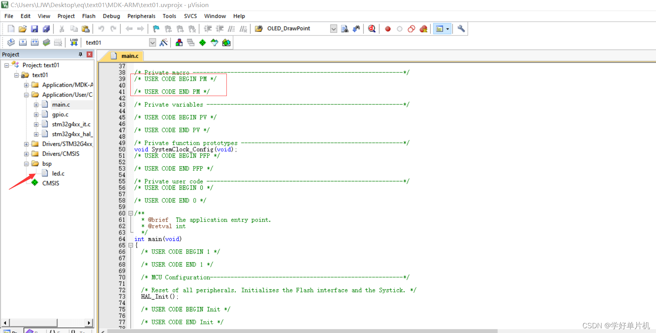Open Pack Installer icon
The height and width of the screenshot is (333, 656).
(226, 43)
